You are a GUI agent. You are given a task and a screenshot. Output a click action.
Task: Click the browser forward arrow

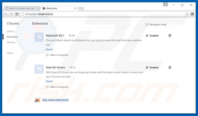click(x=11, y=14)
